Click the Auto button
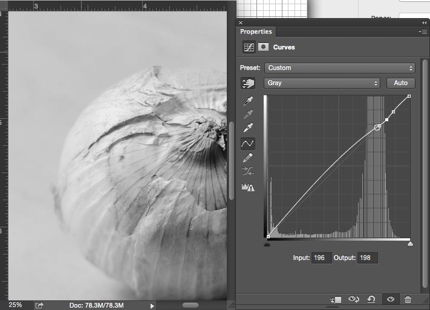This screenshot has width=430, height=310. click(x=400, y=83)
